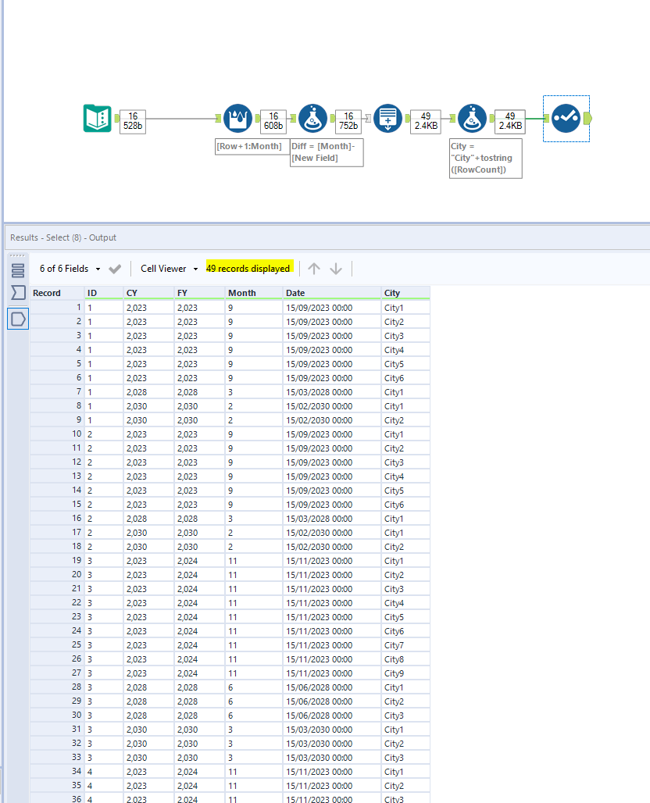The width and height of the screenshot is (650, 803).
Task: Click the 16 528b record count badge
Action: tap(133, 118)
